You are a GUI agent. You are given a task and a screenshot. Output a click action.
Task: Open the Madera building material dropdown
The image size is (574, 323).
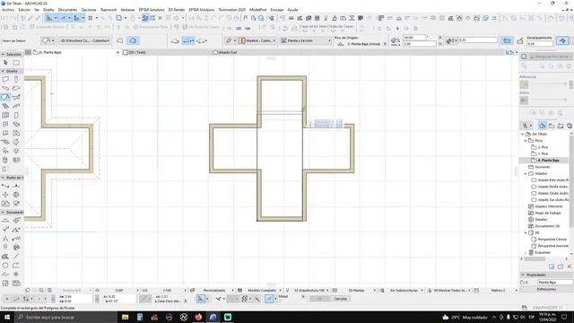point(257,40)
